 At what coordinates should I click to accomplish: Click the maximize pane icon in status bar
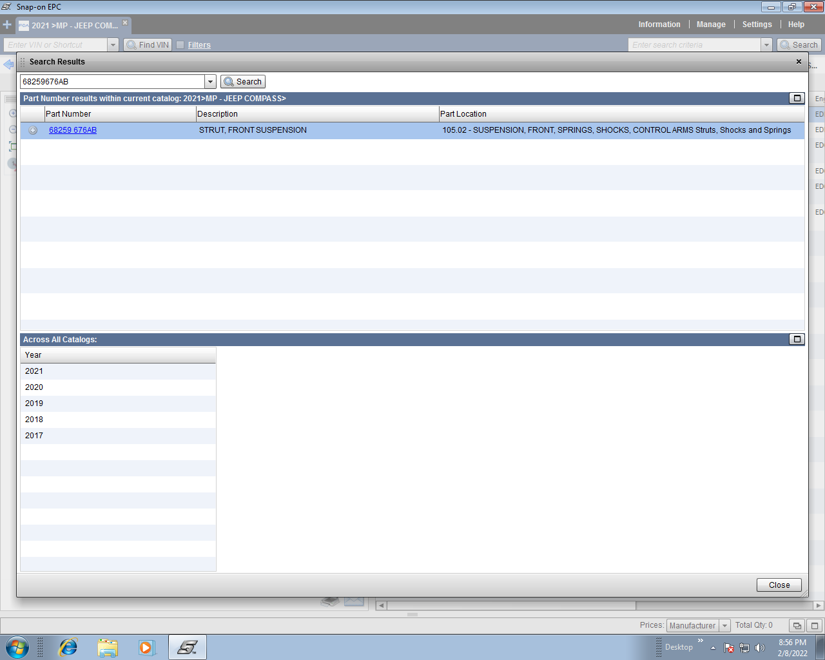point(814,626)
